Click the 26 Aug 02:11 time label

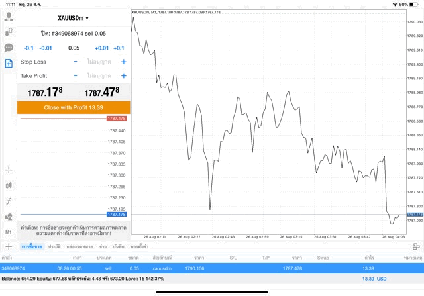point(154,237)
